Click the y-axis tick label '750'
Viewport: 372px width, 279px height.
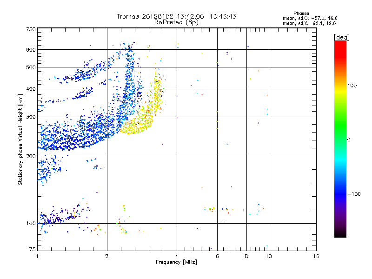[x=31, y=29]
